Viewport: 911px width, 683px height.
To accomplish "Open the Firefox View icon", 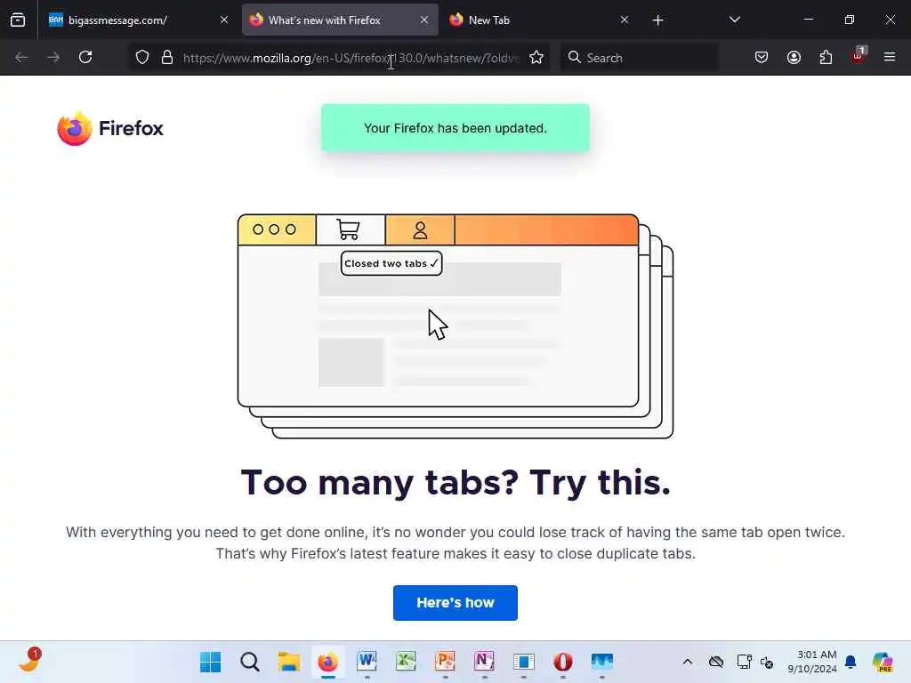I will coord(18,20).
